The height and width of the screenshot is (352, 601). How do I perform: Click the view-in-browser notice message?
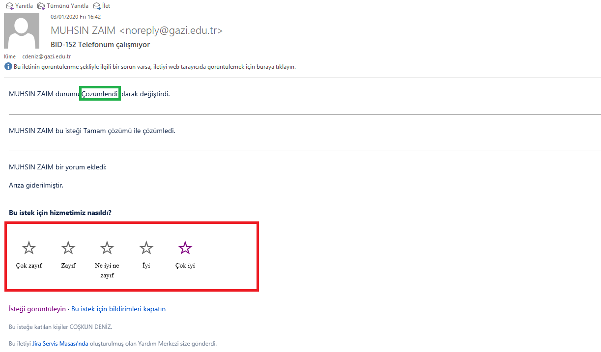[155, 67]
